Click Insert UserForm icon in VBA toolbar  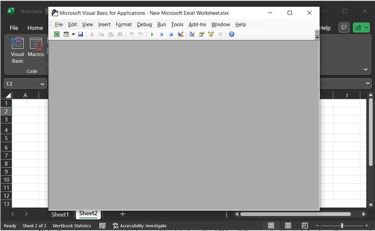[x=66, y=34]
